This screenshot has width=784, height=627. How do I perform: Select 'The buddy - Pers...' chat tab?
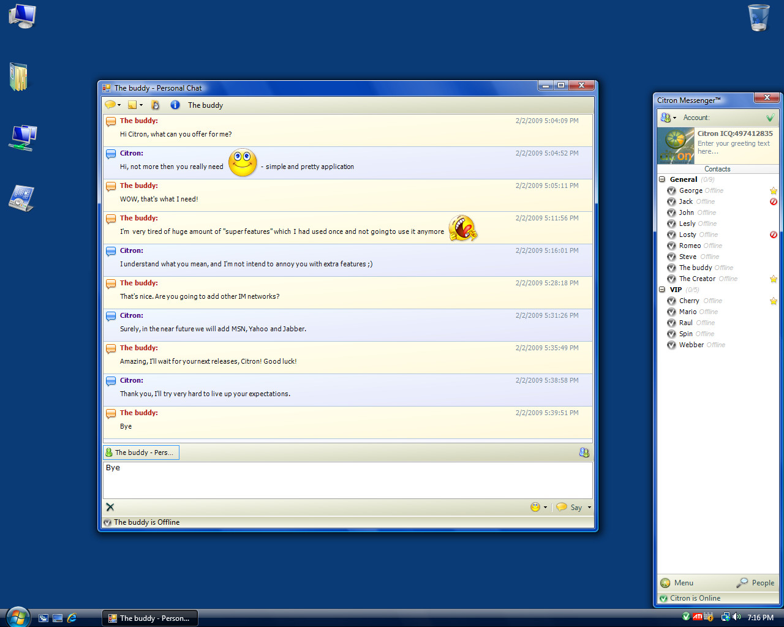pyautogui.click(x=141, y=452)
